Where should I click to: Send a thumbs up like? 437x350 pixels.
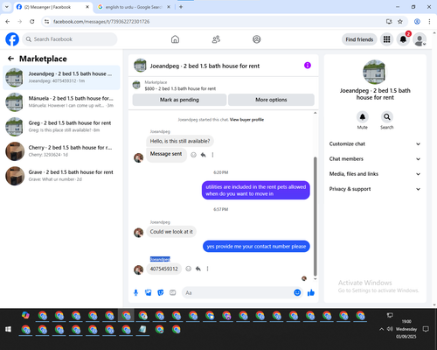point(311,292)
